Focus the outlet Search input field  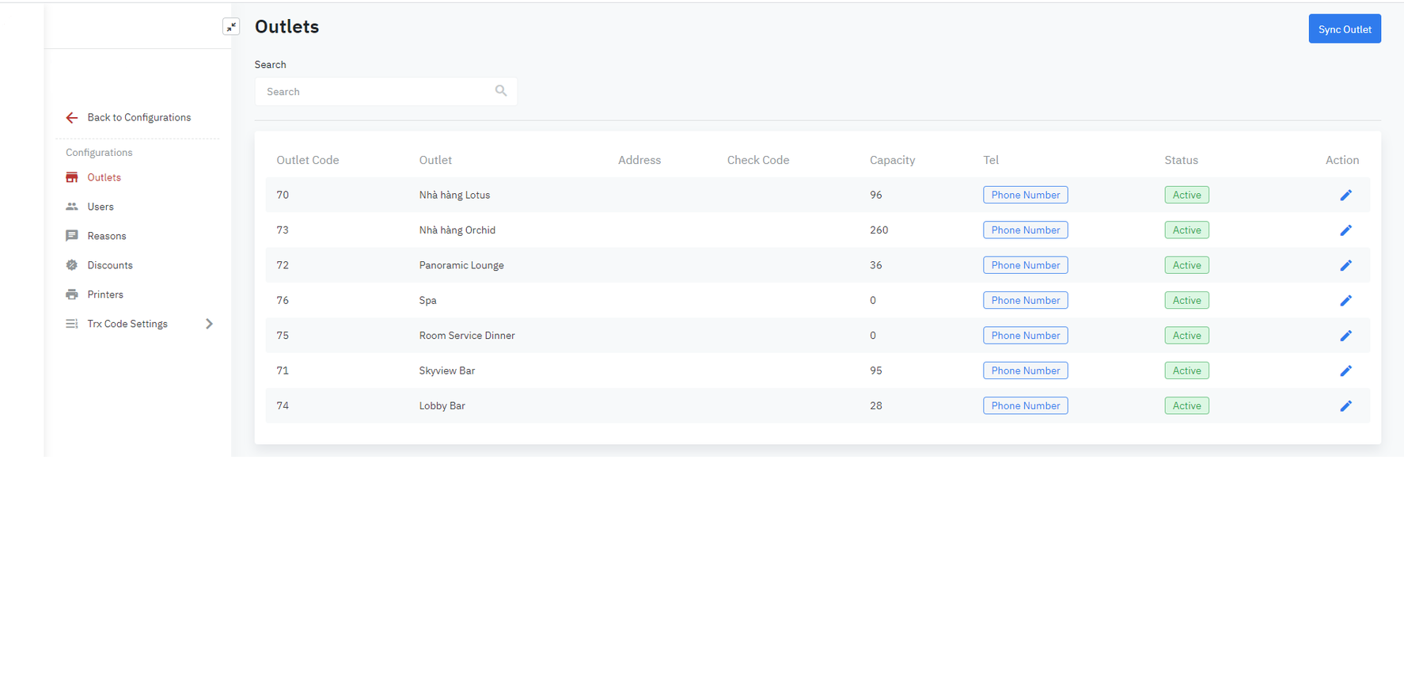click(x=376, y=92)
